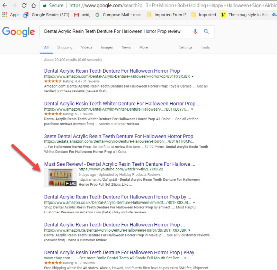
Task: Open the 'Must See Review!' YouTube result title
Action: (119, 164)
